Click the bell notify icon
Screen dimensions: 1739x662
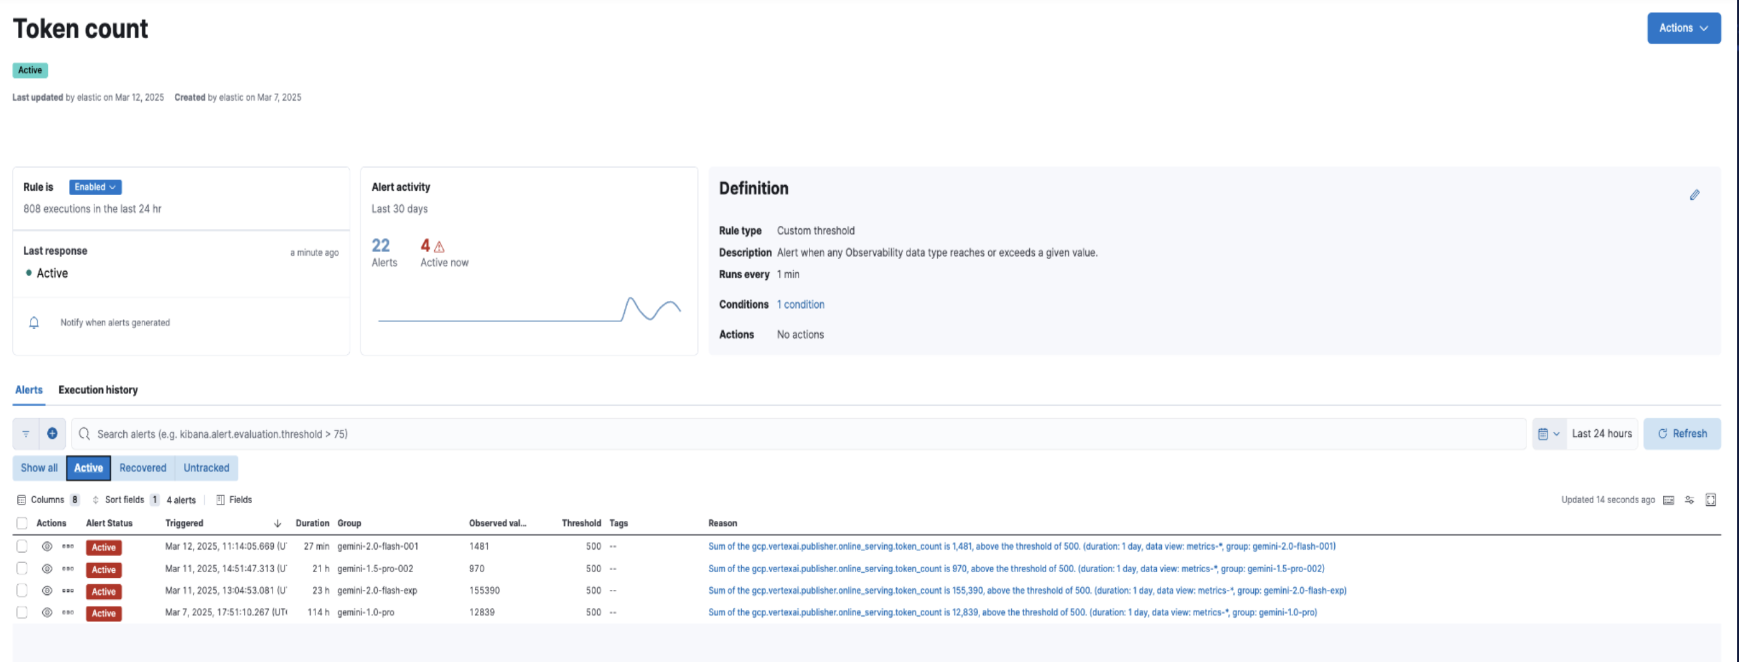tap(34, 322)
